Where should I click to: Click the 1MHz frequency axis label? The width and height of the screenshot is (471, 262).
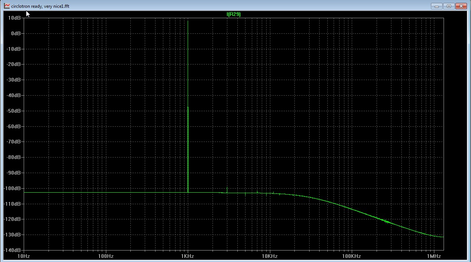(433, 256)
